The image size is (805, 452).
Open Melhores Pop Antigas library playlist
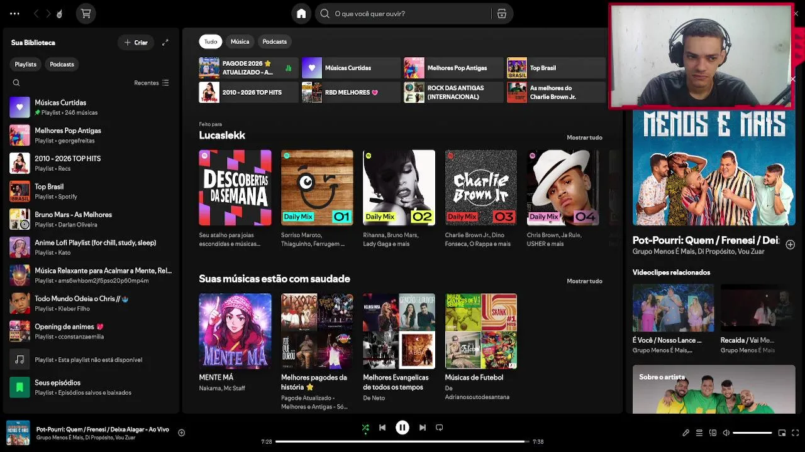pos(91,135)
